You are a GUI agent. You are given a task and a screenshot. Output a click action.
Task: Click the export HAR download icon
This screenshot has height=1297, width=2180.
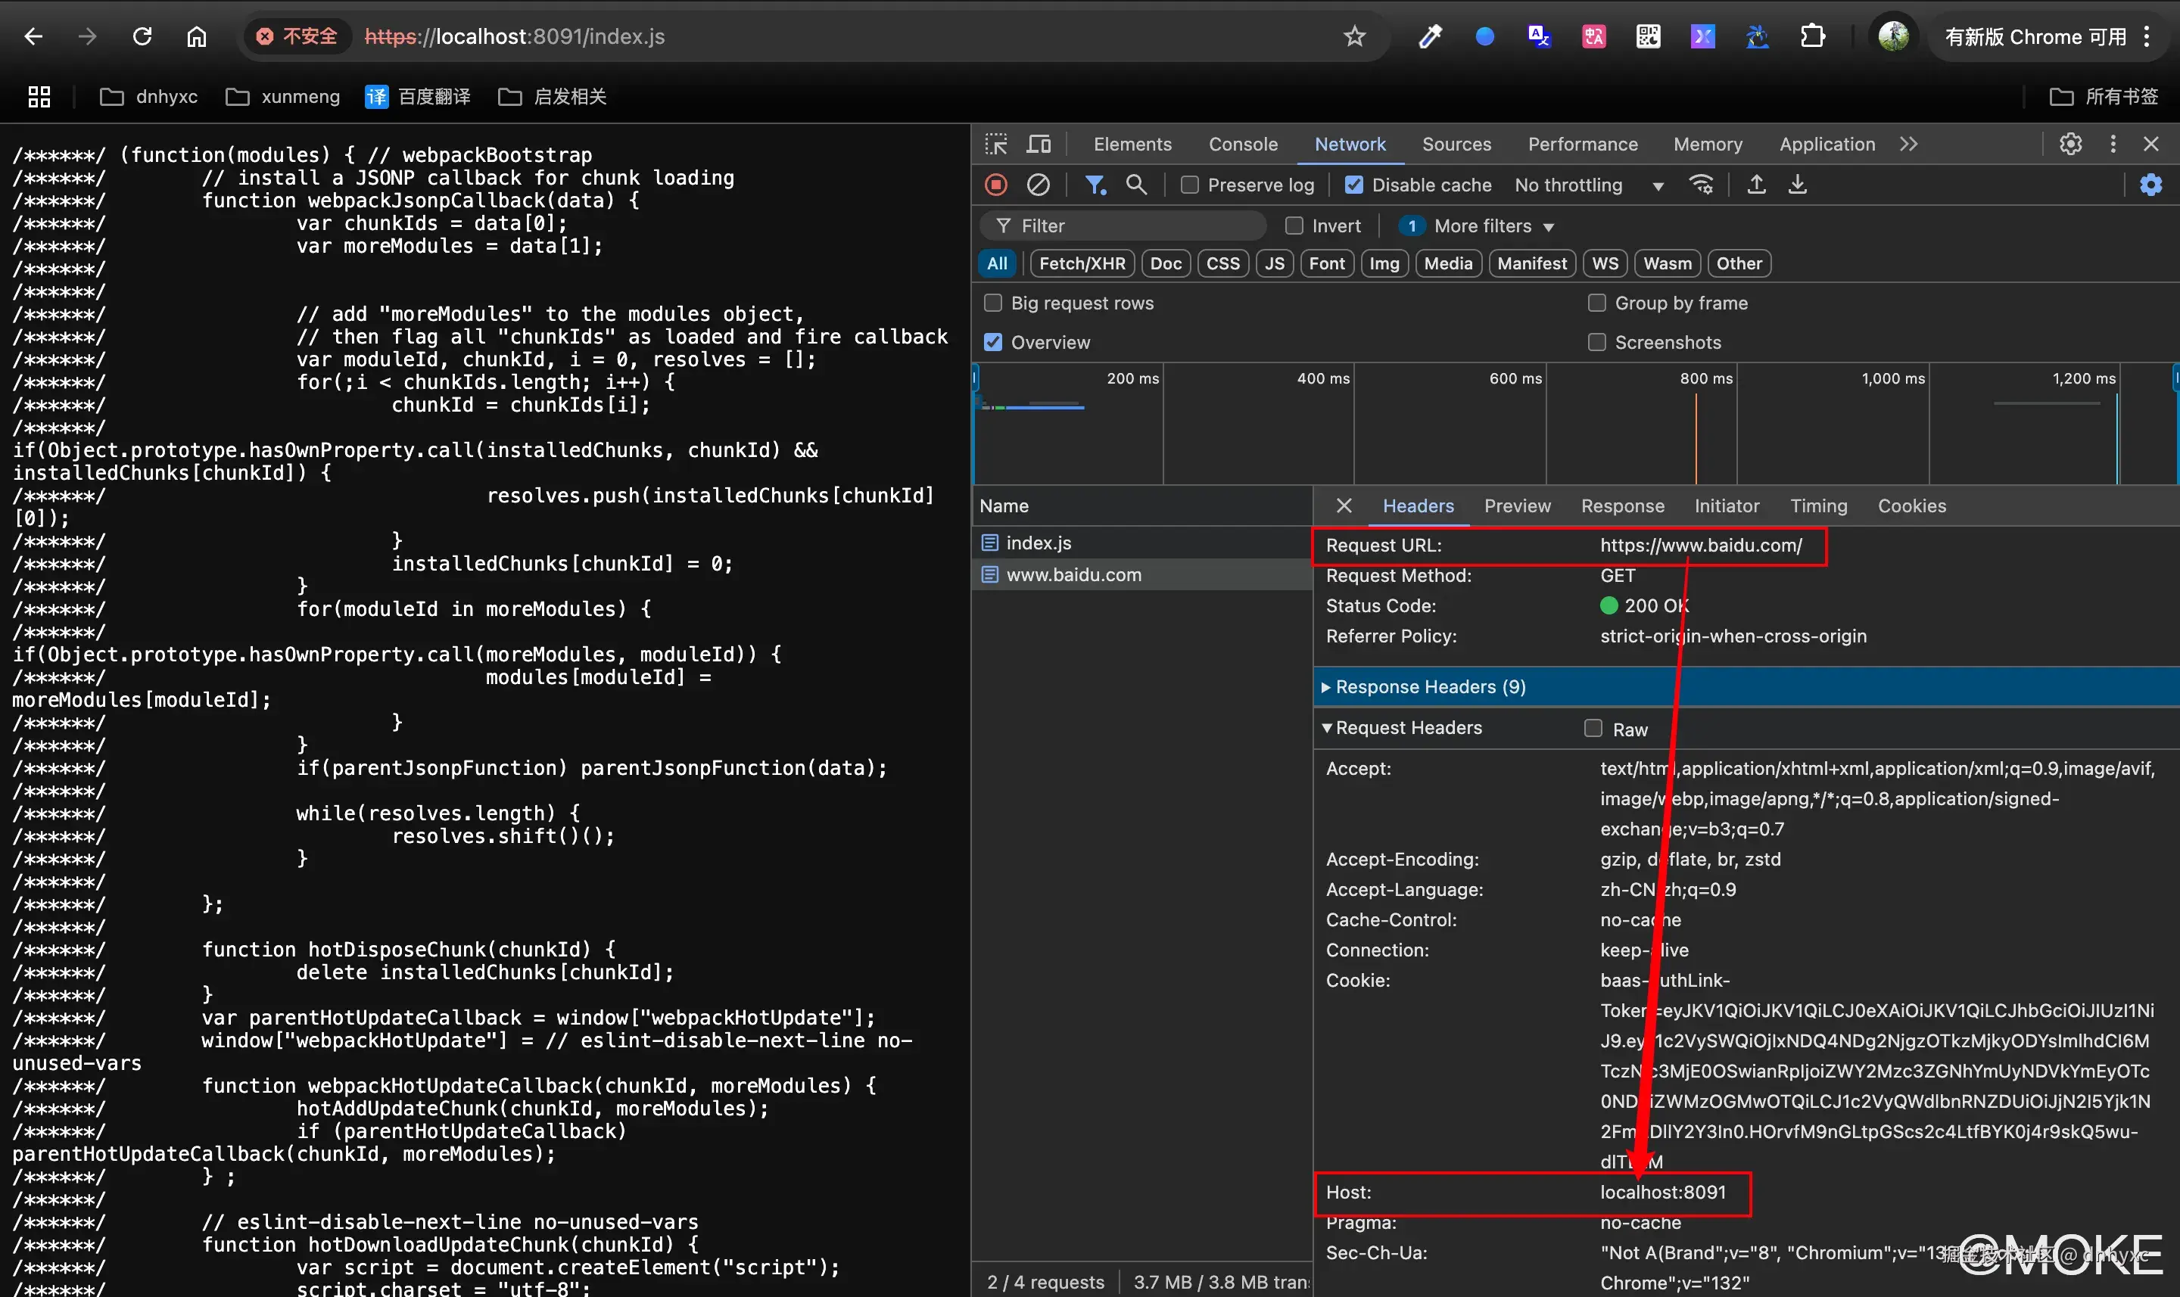(1797, 185)
